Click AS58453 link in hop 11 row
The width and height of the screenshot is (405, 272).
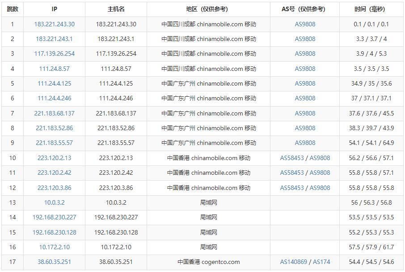tap(292, 173)
